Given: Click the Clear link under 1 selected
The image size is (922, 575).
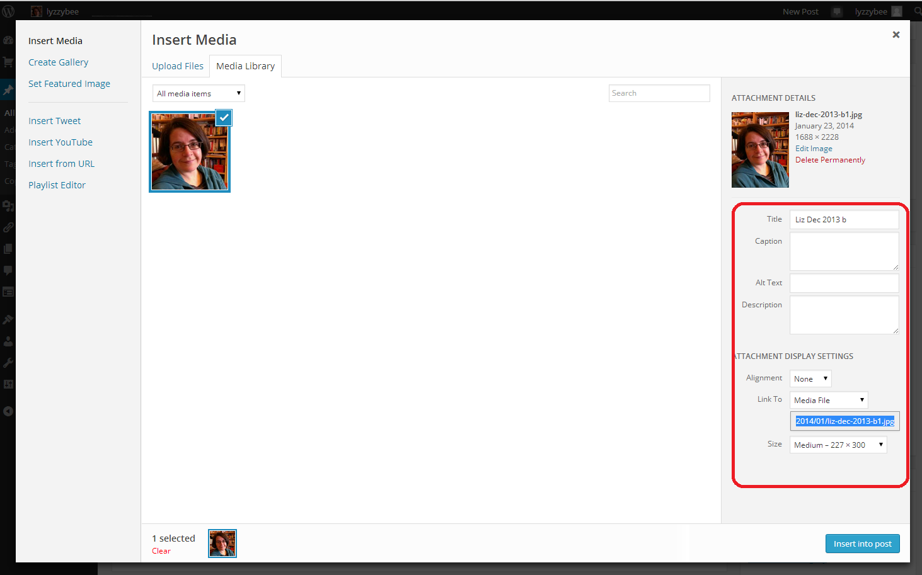Looking at the screenshot, I should click(x=161, y=551).
